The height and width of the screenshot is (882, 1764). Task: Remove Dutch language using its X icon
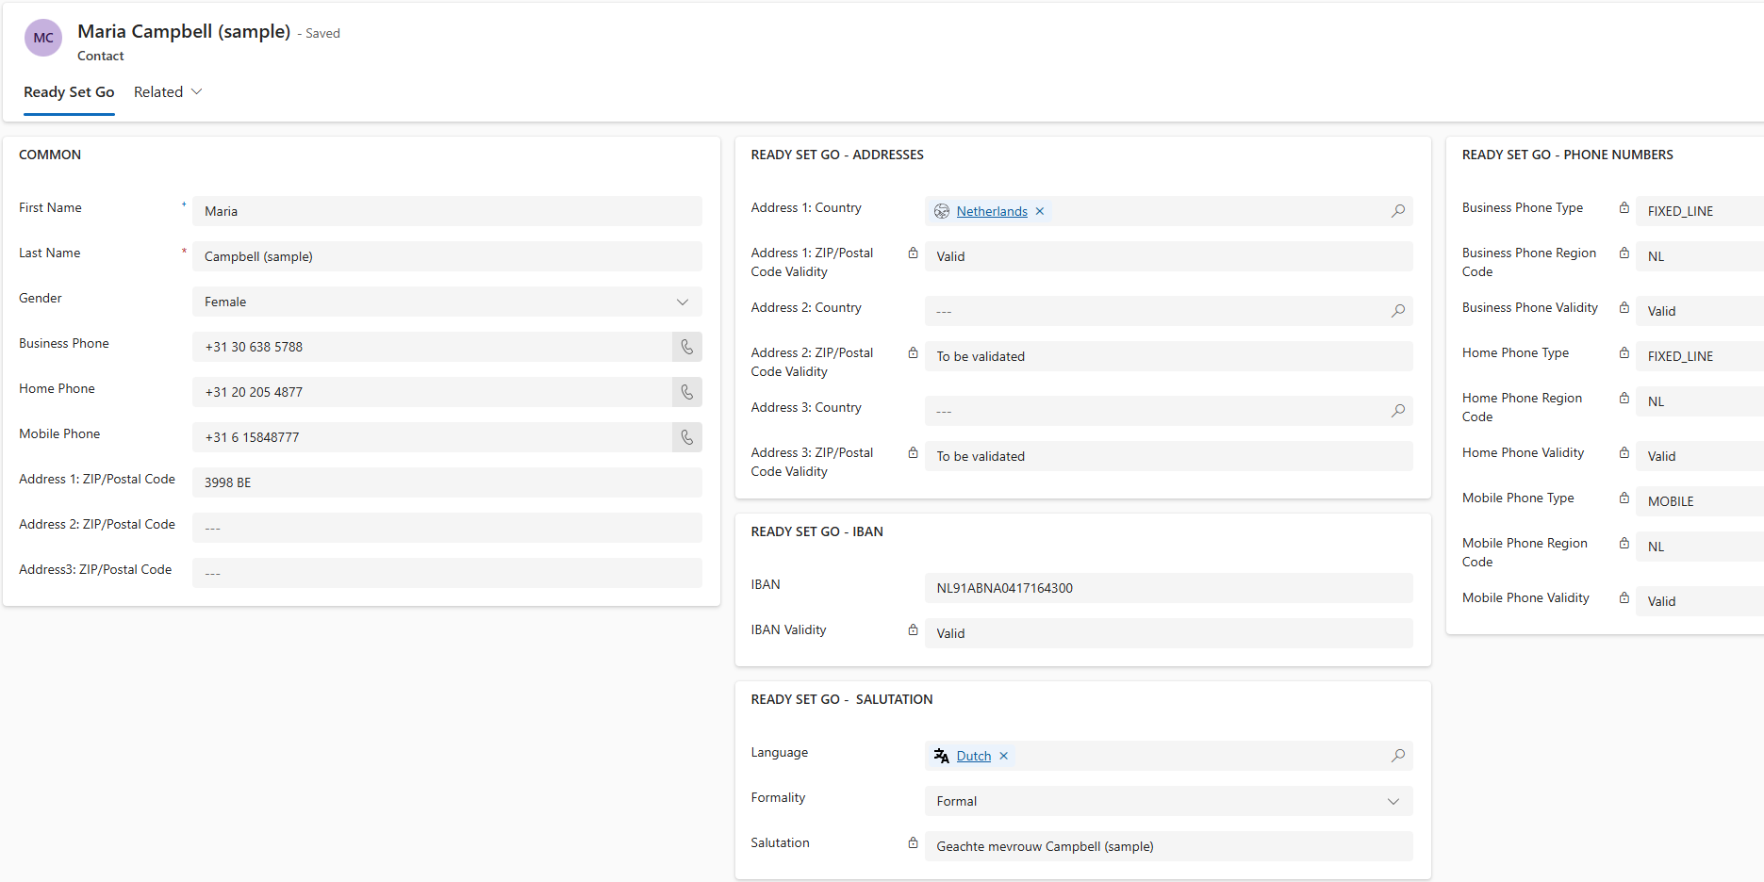click(x=1003, y=755)
